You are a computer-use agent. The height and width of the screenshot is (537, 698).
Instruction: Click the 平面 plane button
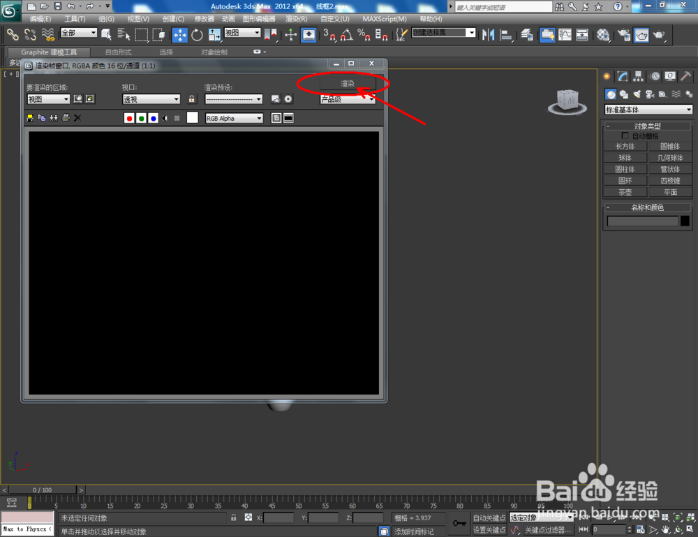tap(670, 192)
